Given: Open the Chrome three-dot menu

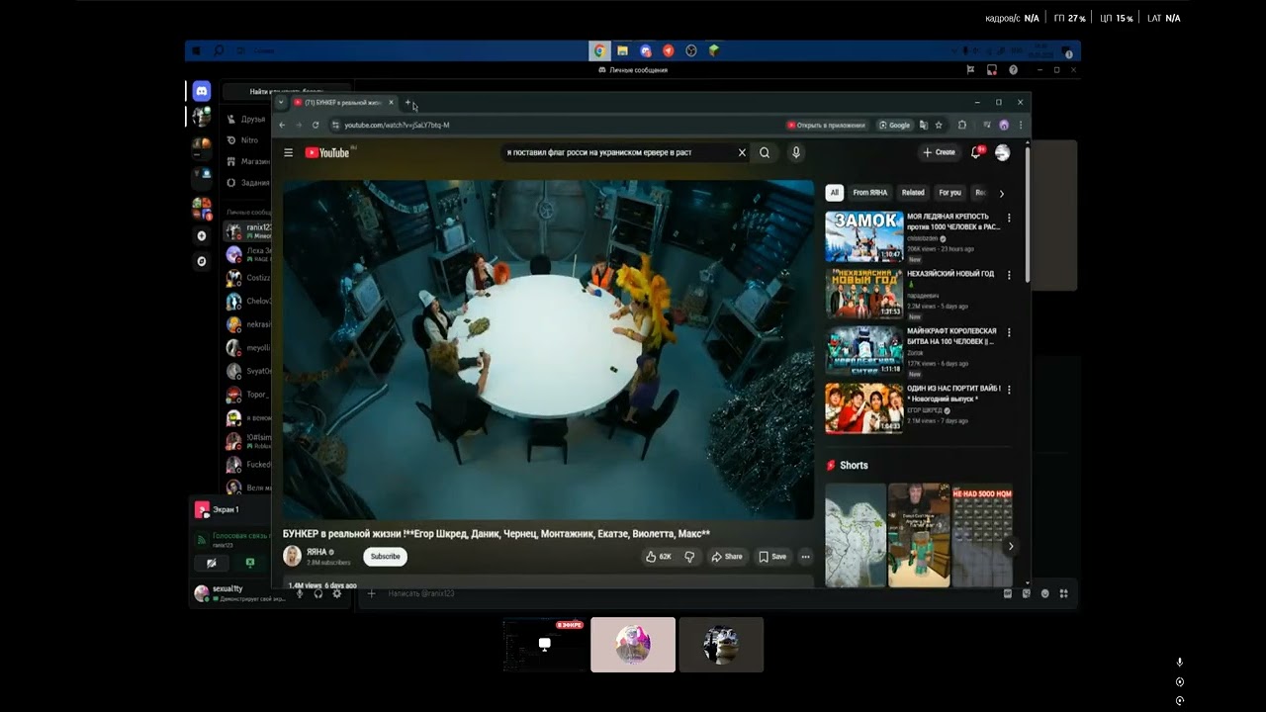Looking at the screenshot, I should coord(1020,125).
